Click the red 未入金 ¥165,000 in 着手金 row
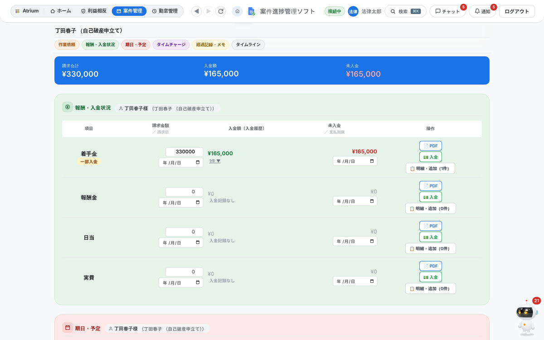Image resolution: width=544 pixels, height=340 pixels. point(364,151)
